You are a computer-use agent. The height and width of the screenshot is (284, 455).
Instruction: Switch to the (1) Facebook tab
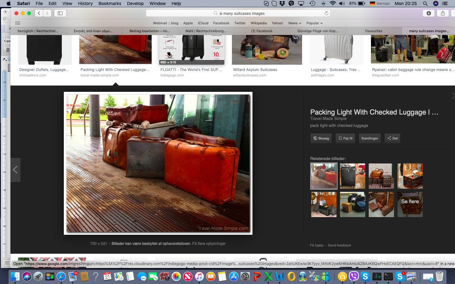262,31
